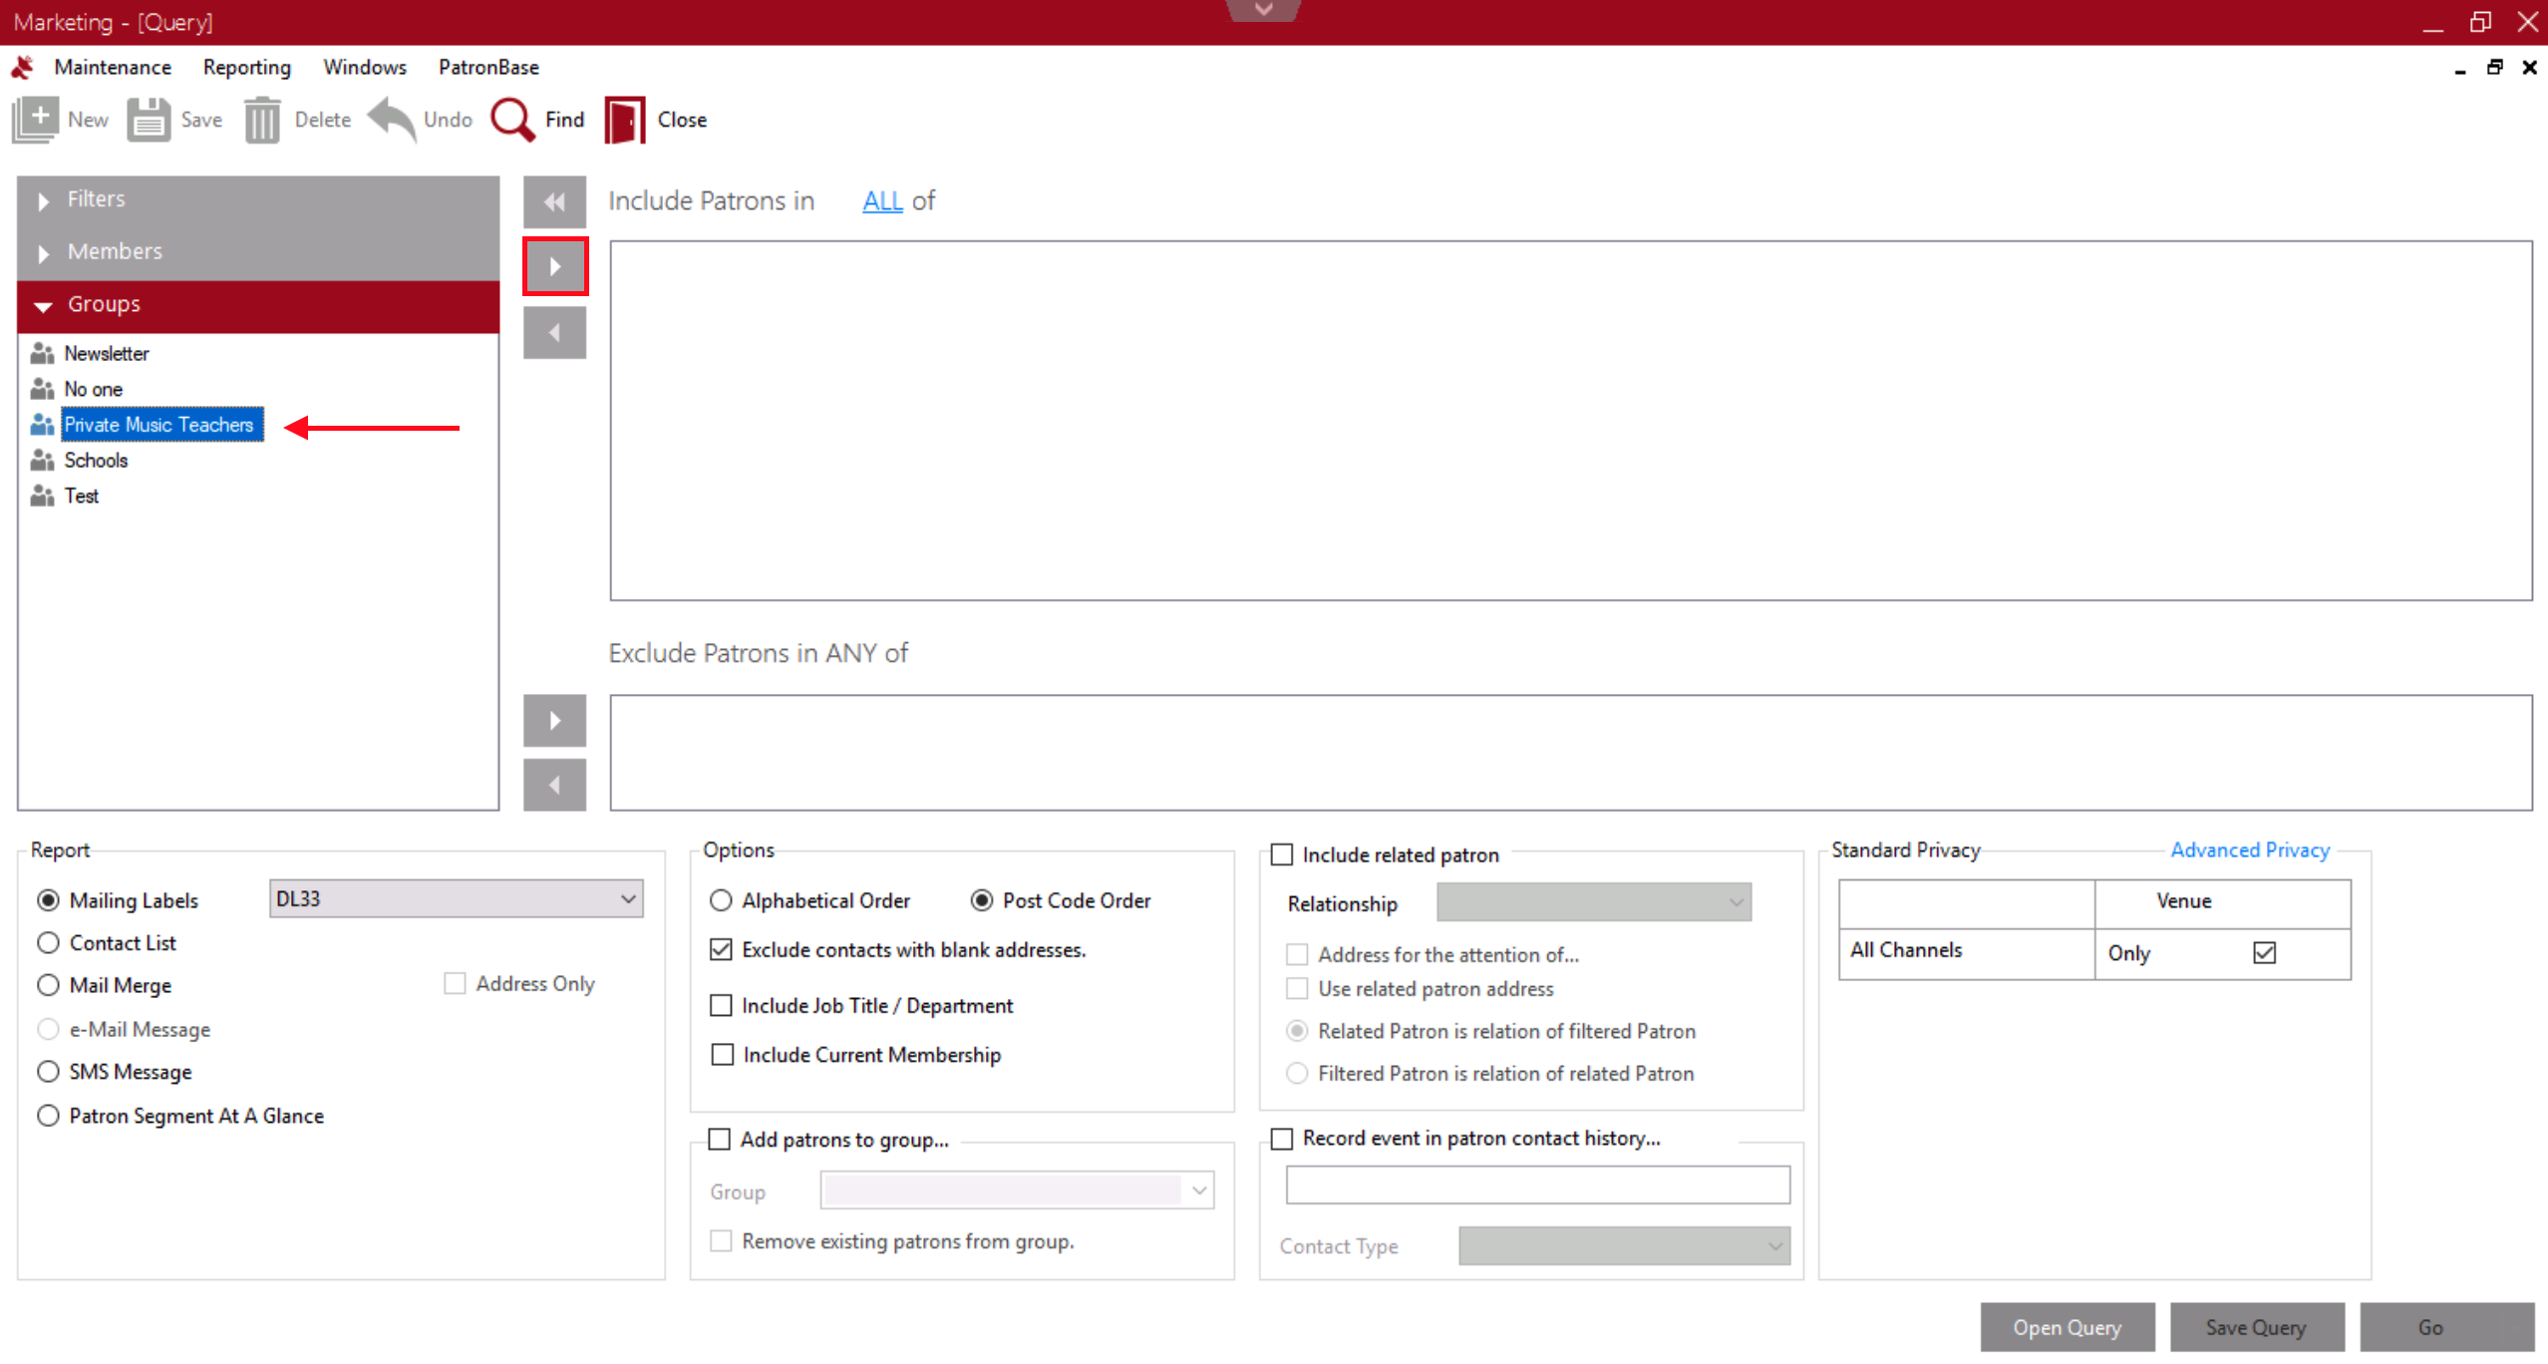
Task: Click the New record icon
Action: pyautogui.click(x=36, y=120)
